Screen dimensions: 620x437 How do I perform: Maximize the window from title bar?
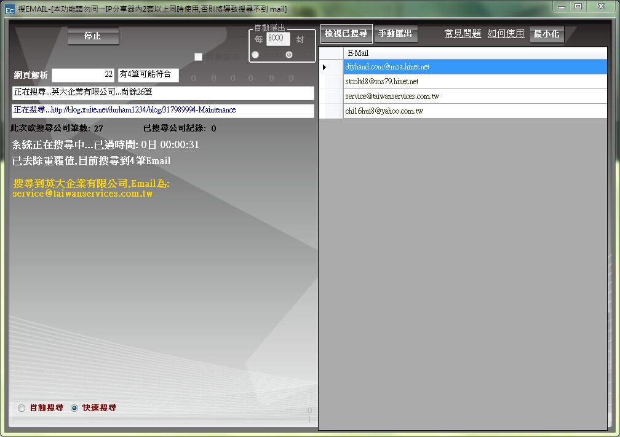point(578,6)
